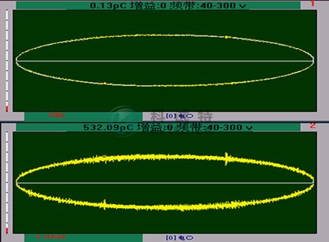
Task: Click channel 1 left level meter
Action: pyautogui.click(x=7, y=60)
